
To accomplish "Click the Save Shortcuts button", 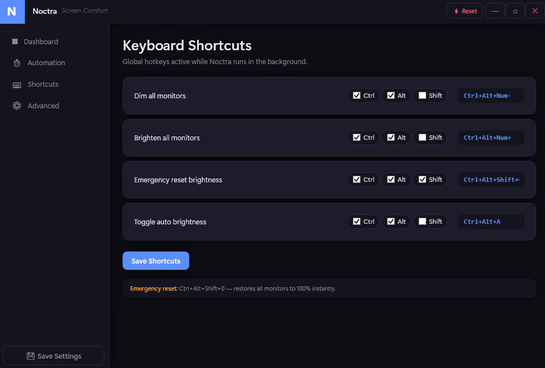I will [156, 260].
